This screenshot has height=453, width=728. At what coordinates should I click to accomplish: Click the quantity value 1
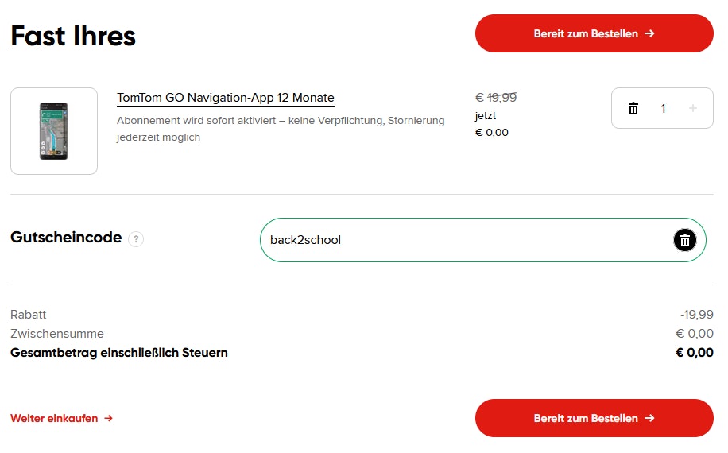pyautogui.click(x=663, y=109)
